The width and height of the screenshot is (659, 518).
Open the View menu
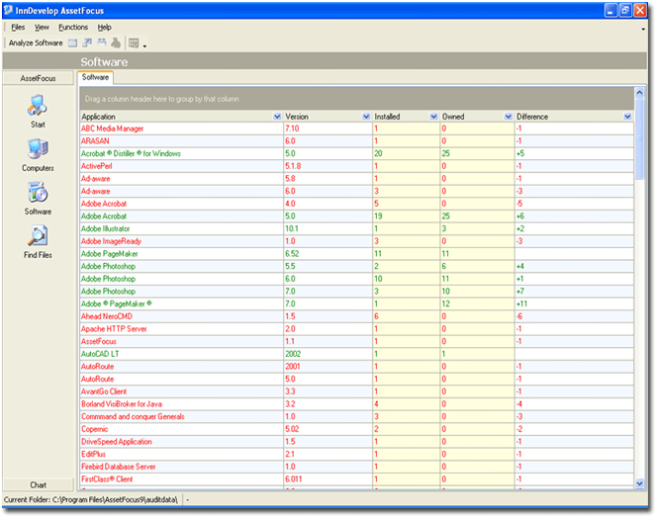click(x=42, y=28)
